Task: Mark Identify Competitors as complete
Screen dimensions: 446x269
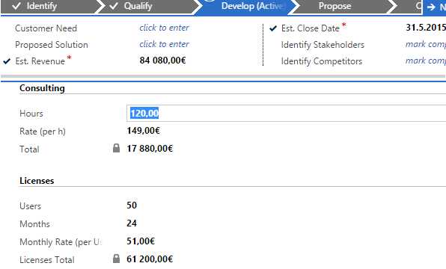Action: 426,61
